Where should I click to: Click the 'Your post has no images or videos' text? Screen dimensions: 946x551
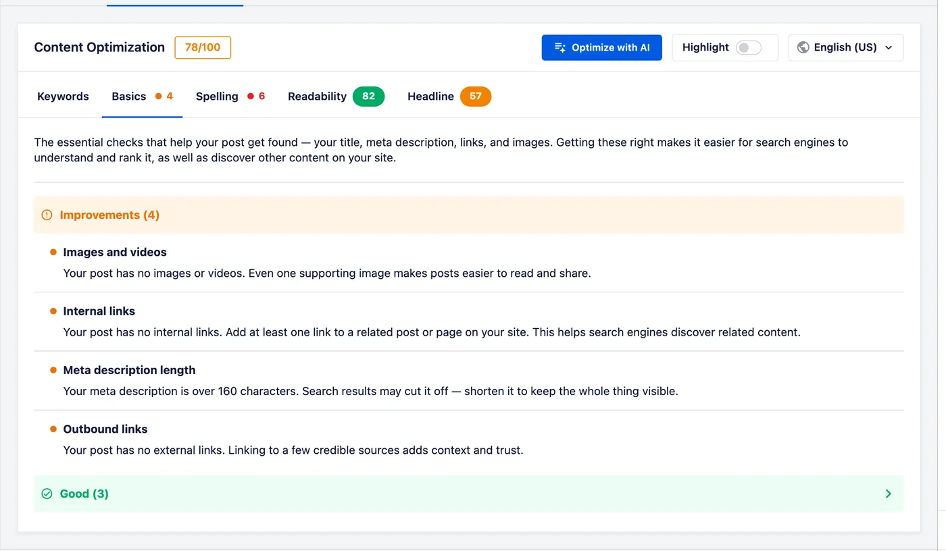(327, 274)
